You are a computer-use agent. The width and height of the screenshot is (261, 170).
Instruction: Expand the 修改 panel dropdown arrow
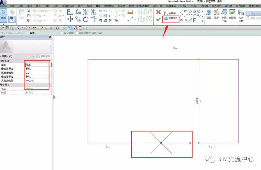[x=3, y=24]
